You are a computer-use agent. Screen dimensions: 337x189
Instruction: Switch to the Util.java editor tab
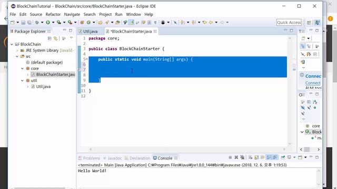(88, 31)
